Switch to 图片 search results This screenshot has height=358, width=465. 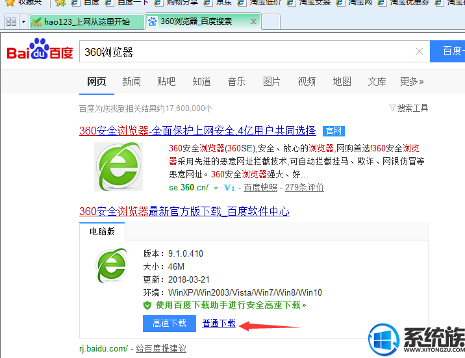click(x=271, y=81)
